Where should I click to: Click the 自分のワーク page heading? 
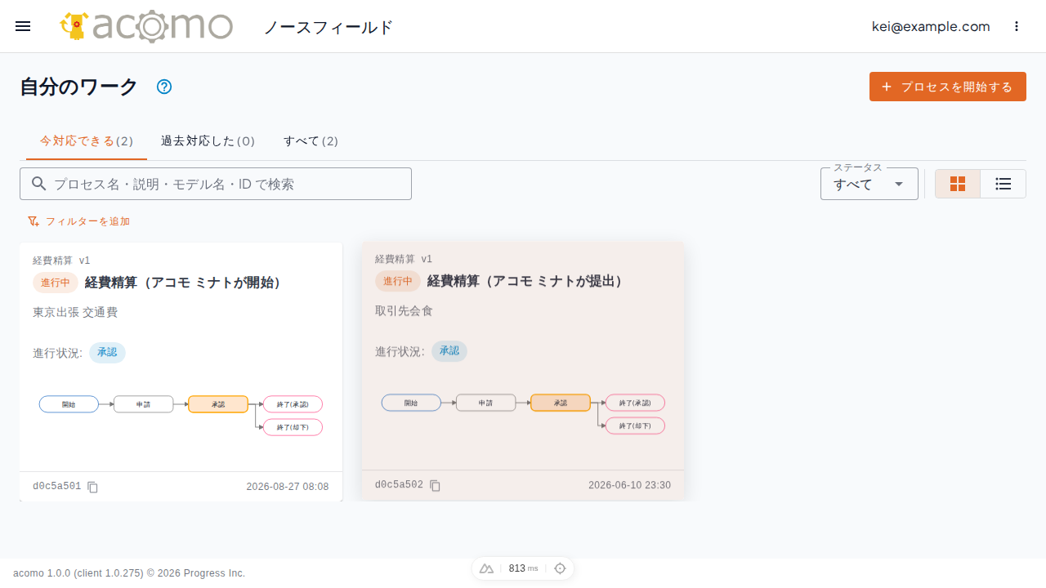tap(78, 87)
